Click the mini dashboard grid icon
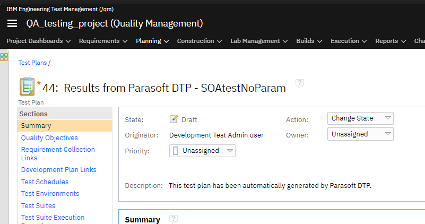This screenshot has width=425, height=224. pos(4,57)
